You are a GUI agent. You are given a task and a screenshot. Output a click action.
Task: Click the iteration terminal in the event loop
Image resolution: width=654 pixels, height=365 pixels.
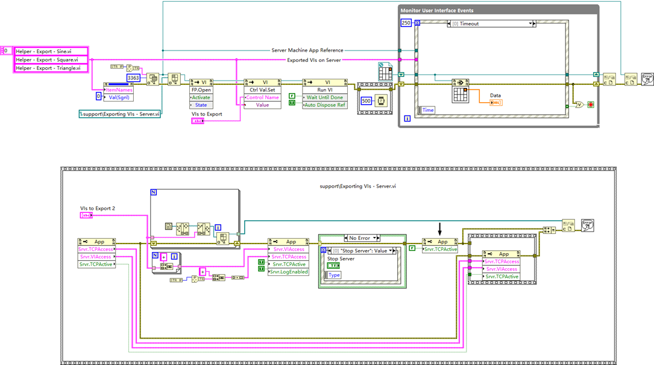[406, 117]
